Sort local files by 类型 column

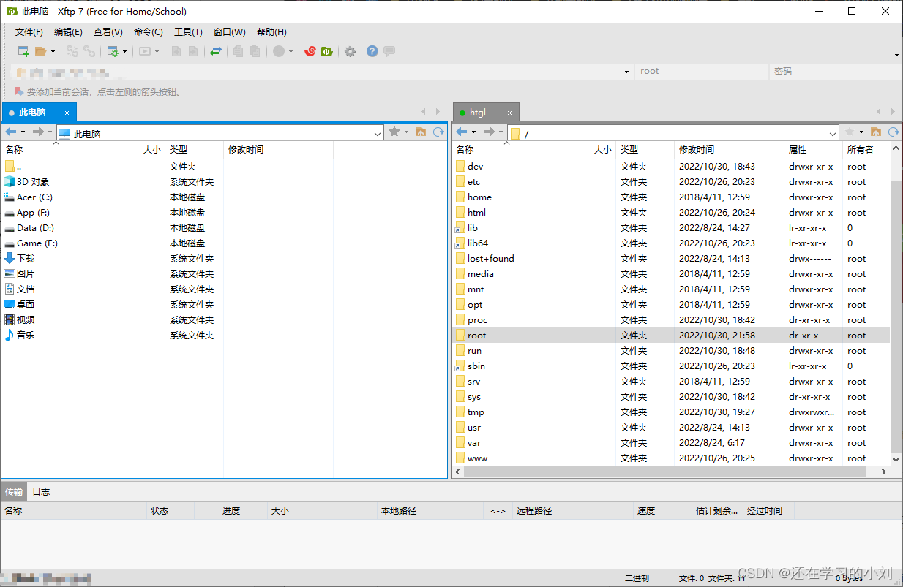(194, 149)
